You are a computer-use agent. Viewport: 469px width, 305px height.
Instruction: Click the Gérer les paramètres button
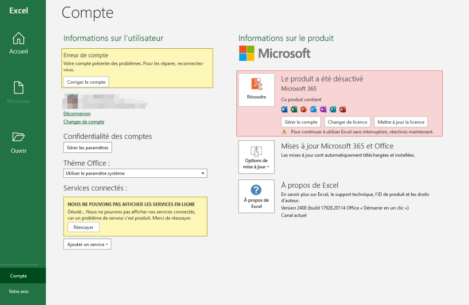[88, 148]
